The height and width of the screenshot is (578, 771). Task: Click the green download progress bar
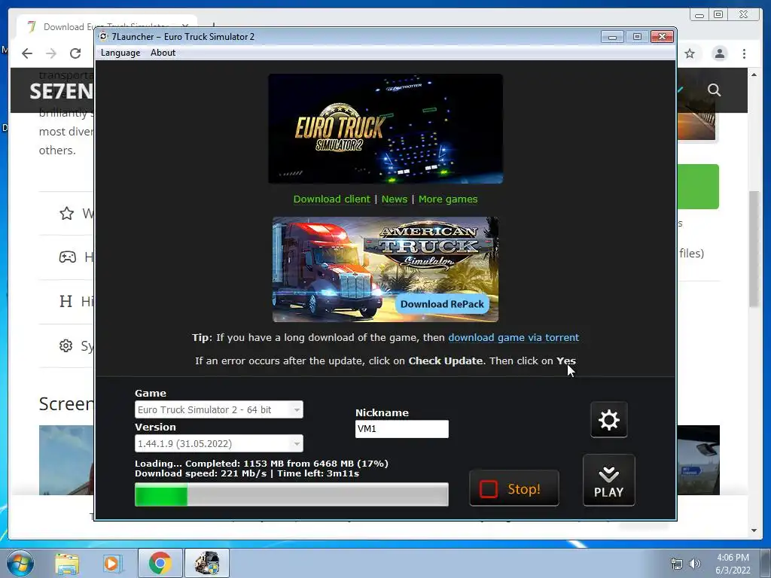point(291,494)
